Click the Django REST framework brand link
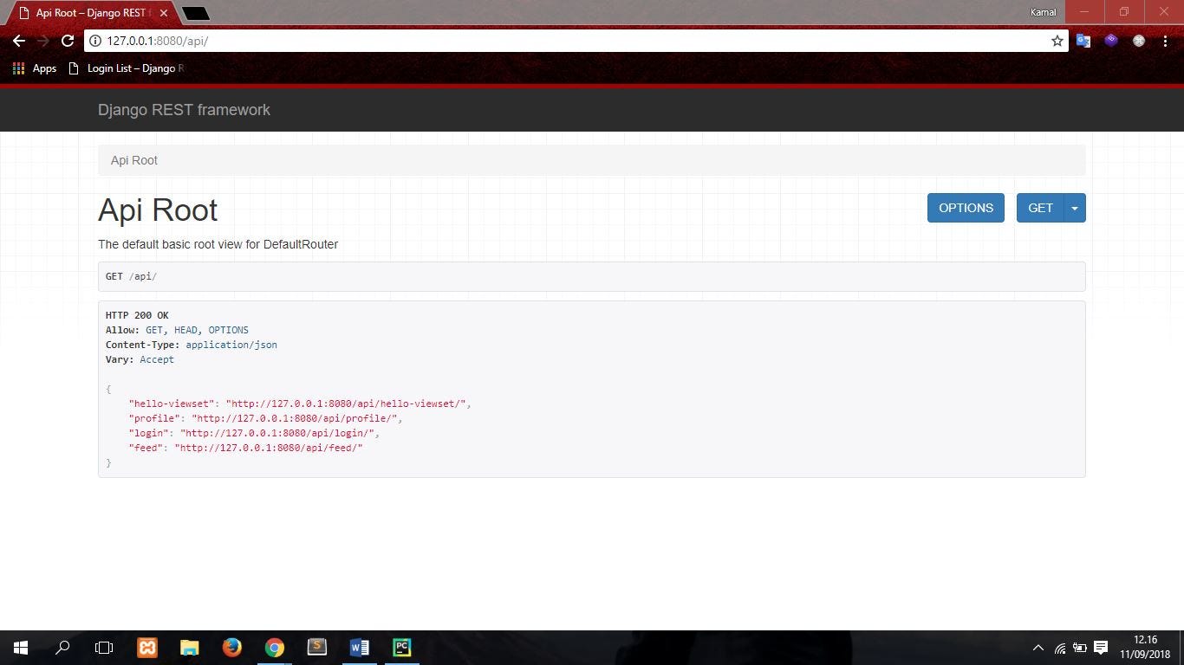The width and height of the screenshot is (1184, 665). pyautogui.click(x=184, y=110)
